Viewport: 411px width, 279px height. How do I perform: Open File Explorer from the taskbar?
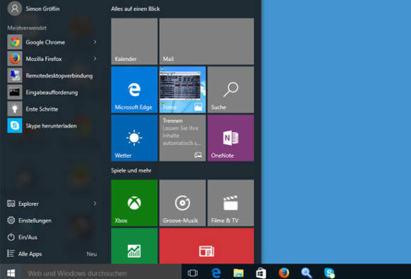239,273
